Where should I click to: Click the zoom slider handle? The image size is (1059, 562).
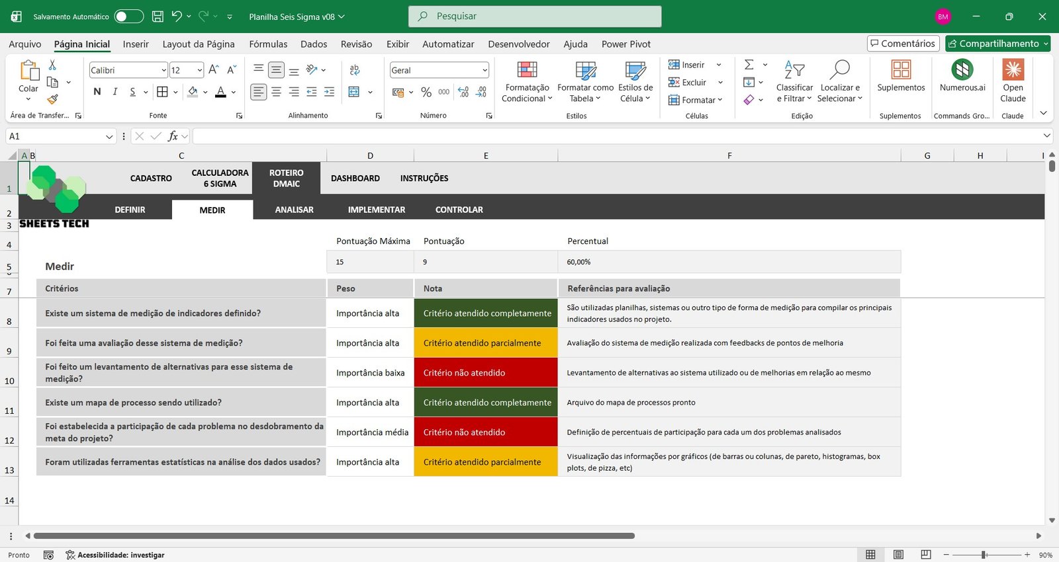pos(984,555)
